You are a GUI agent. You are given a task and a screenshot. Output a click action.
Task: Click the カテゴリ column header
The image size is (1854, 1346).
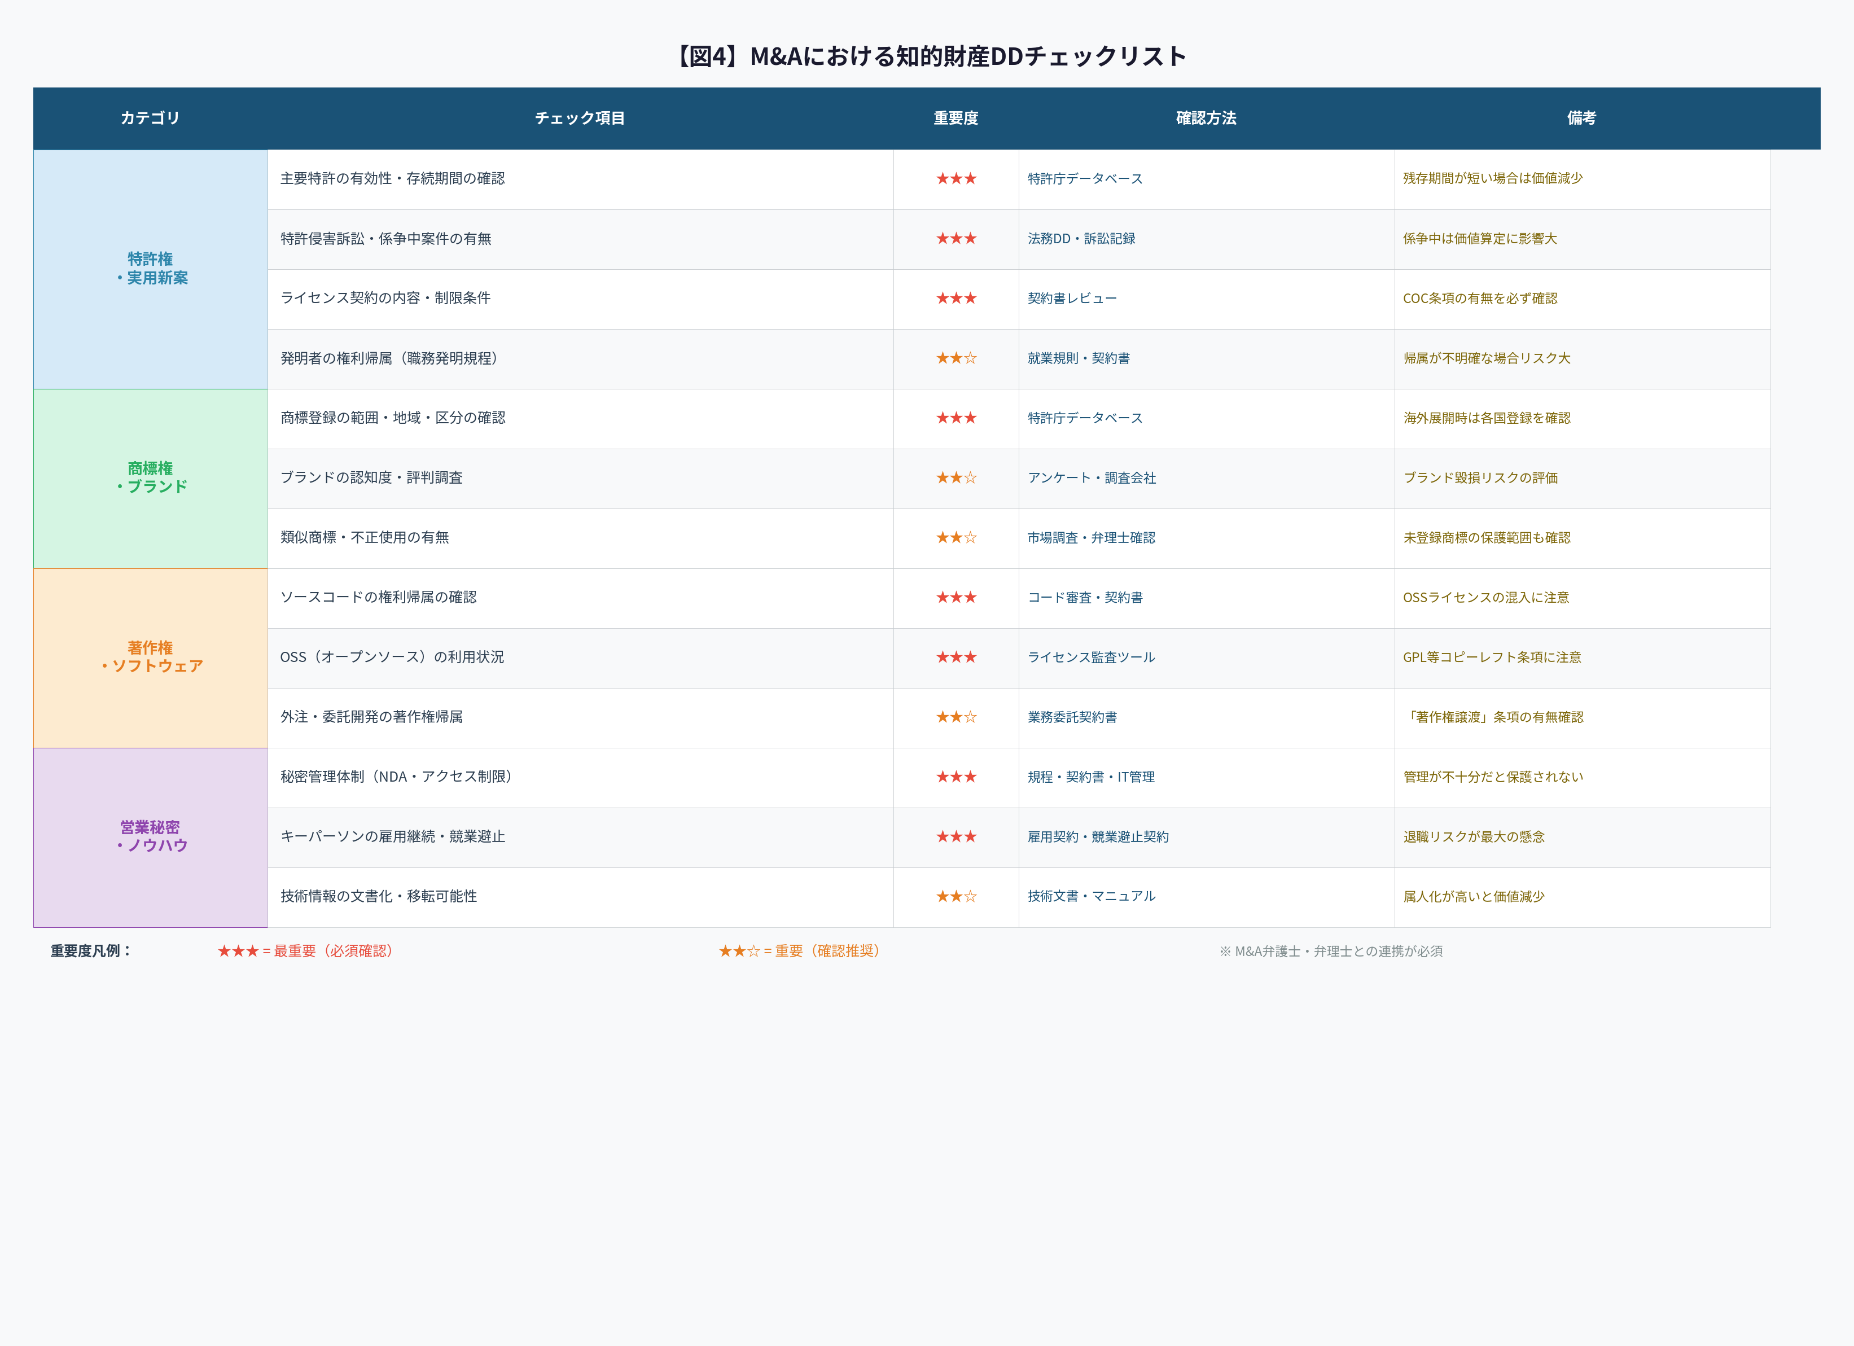click(x=151, y=119)
